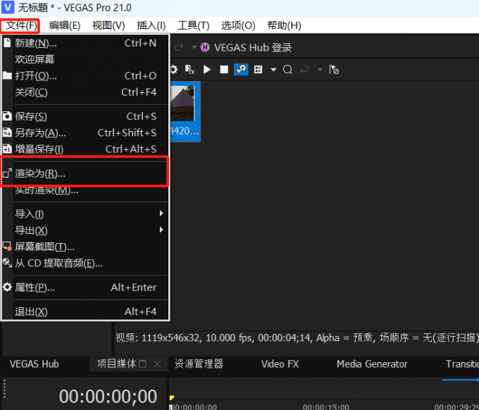This screenshot has width=479, height=410.
Task: Switch to the 项目媒体 tab
Action: click(x=116, y=364)
